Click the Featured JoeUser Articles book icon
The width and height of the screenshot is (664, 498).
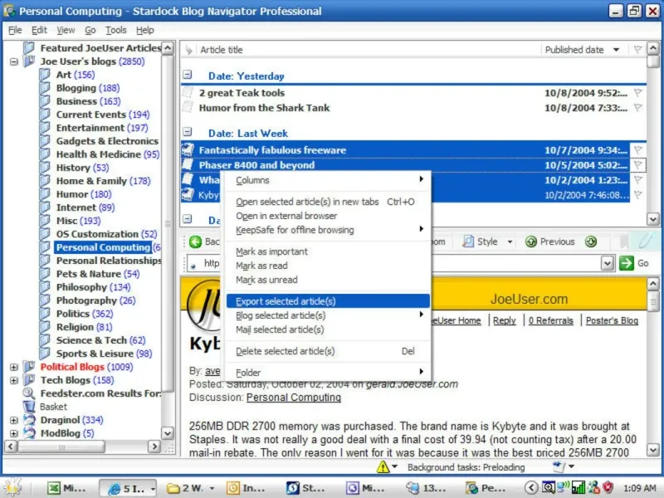pos(29,48)
